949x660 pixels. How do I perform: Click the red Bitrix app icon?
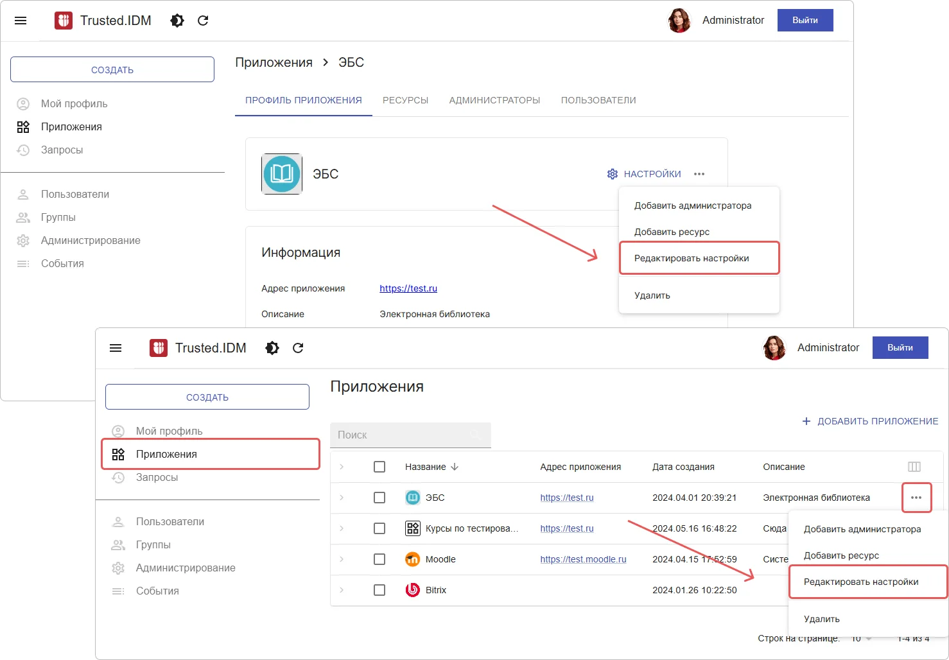[x=412, y=590]
